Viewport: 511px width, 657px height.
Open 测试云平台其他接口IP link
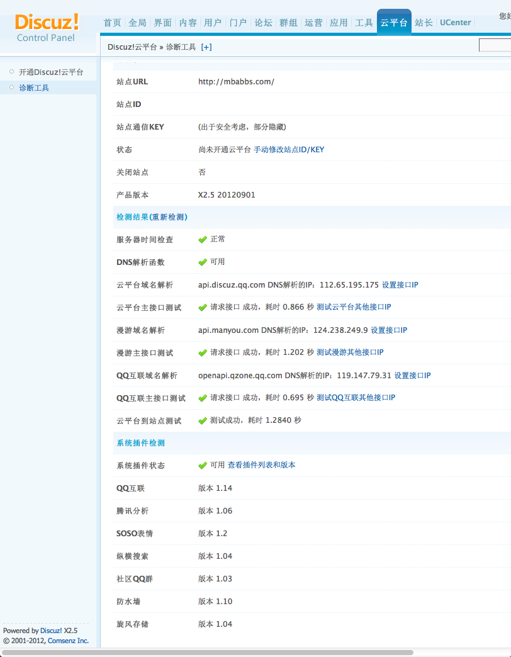click(x=354, y=306)
